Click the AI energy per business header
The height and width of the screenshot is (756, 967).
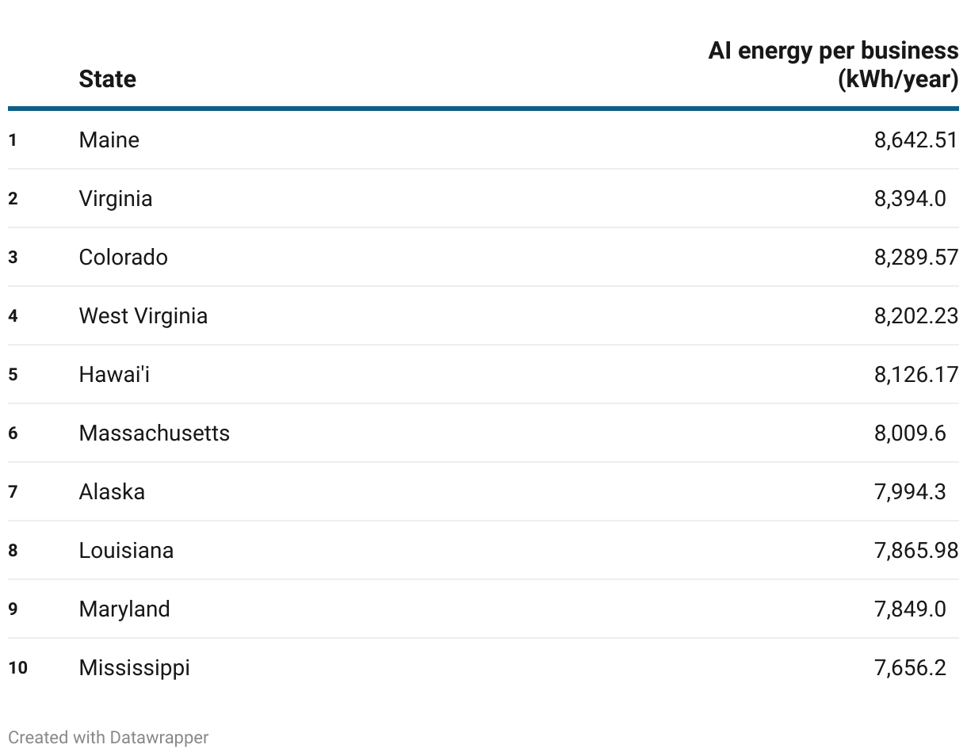(x=833, y=65)
